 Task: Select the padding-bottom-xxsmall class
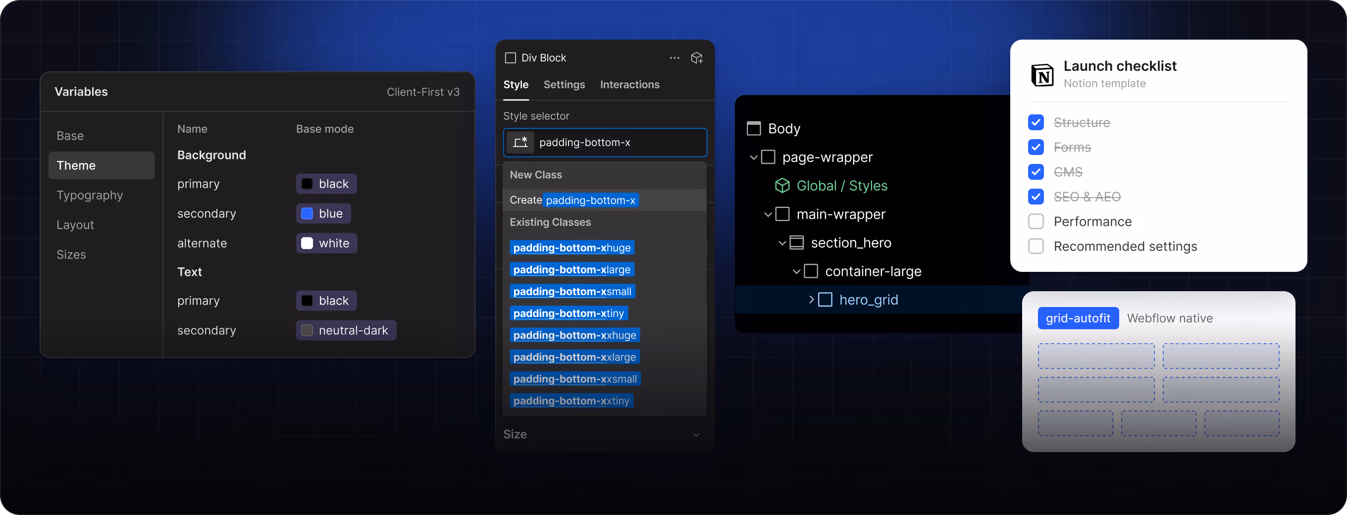point(575,379)
